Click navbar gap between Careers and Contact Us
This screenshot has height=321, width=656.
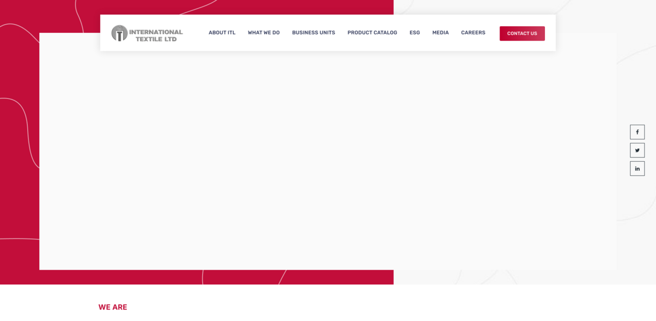(493, 33)
